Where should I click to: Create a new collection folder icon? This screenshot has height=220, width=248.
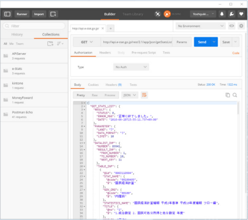click(50, 44)
